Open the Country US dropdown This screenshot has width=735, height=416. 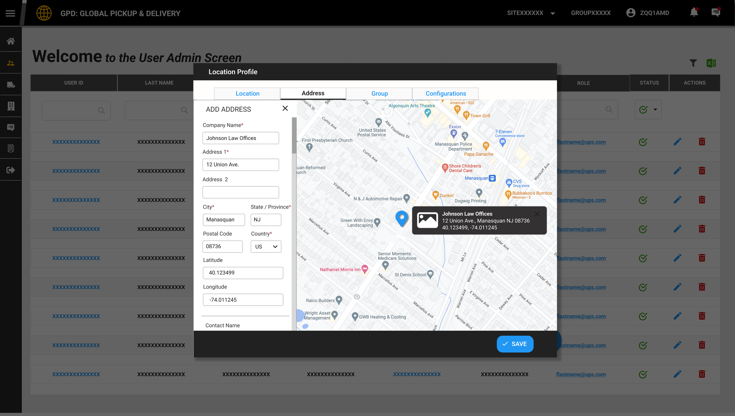click(x=266, y=247)
